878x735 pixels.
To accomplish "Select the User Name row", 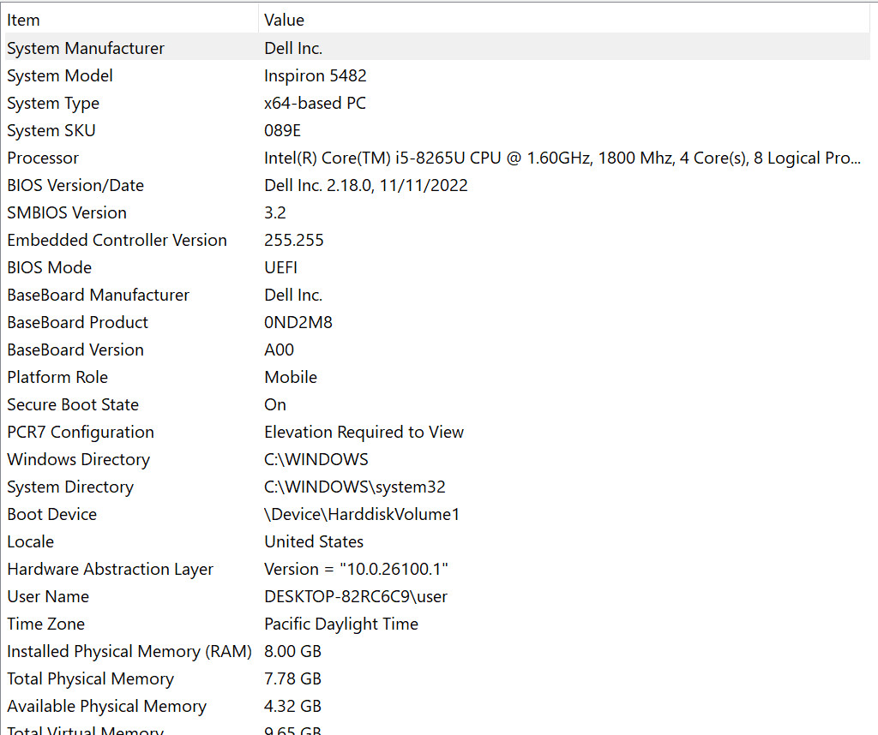I will [x=437, y=596].
